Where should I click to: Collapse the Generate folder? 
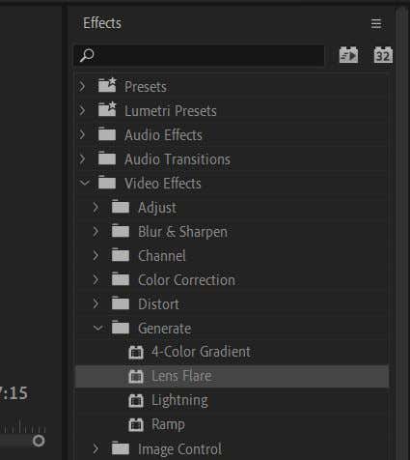click(x=98, y=329)
